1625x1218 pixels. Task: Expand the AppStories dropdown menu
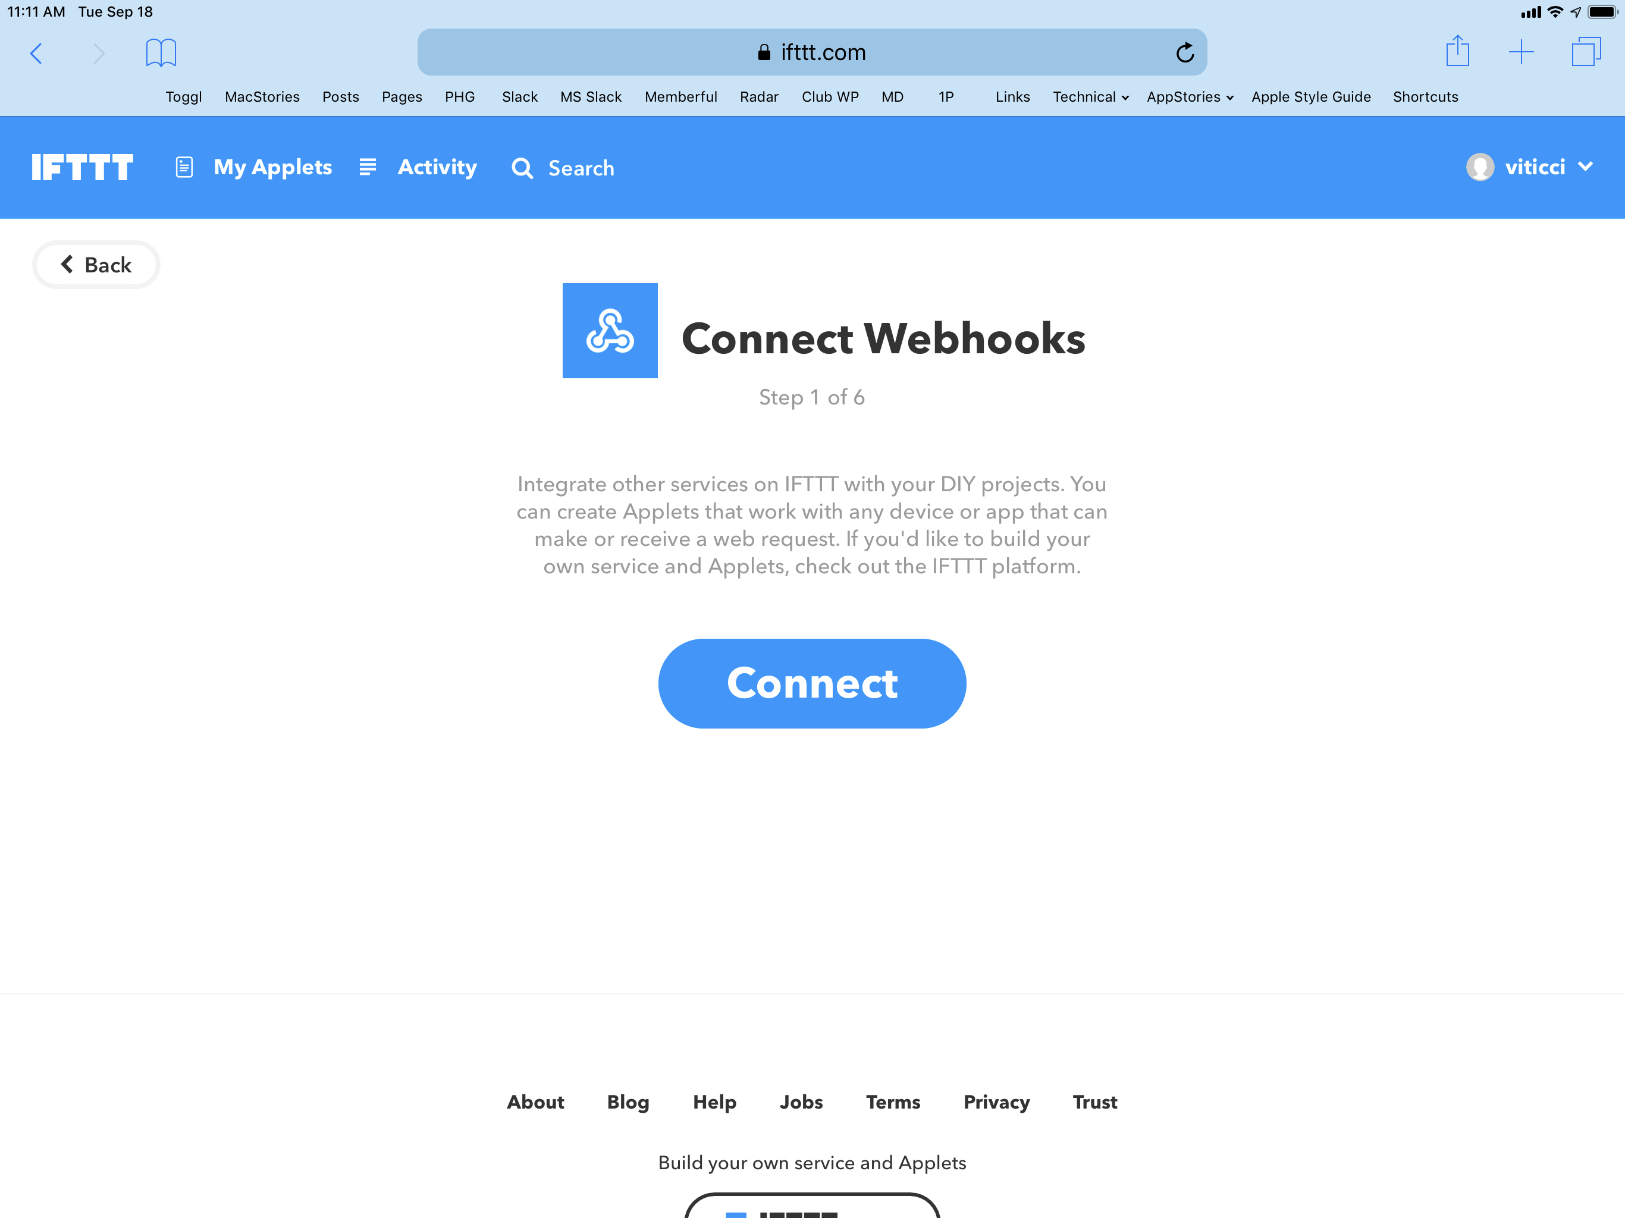(x=1225, y=96)
